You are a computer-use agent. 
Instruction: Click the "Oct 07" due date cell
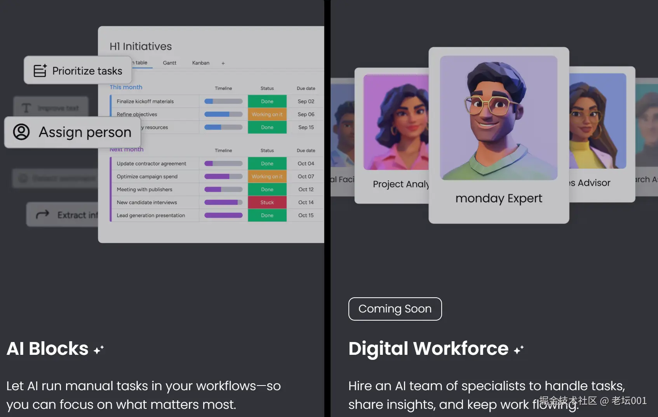click(x=306, y=176)
